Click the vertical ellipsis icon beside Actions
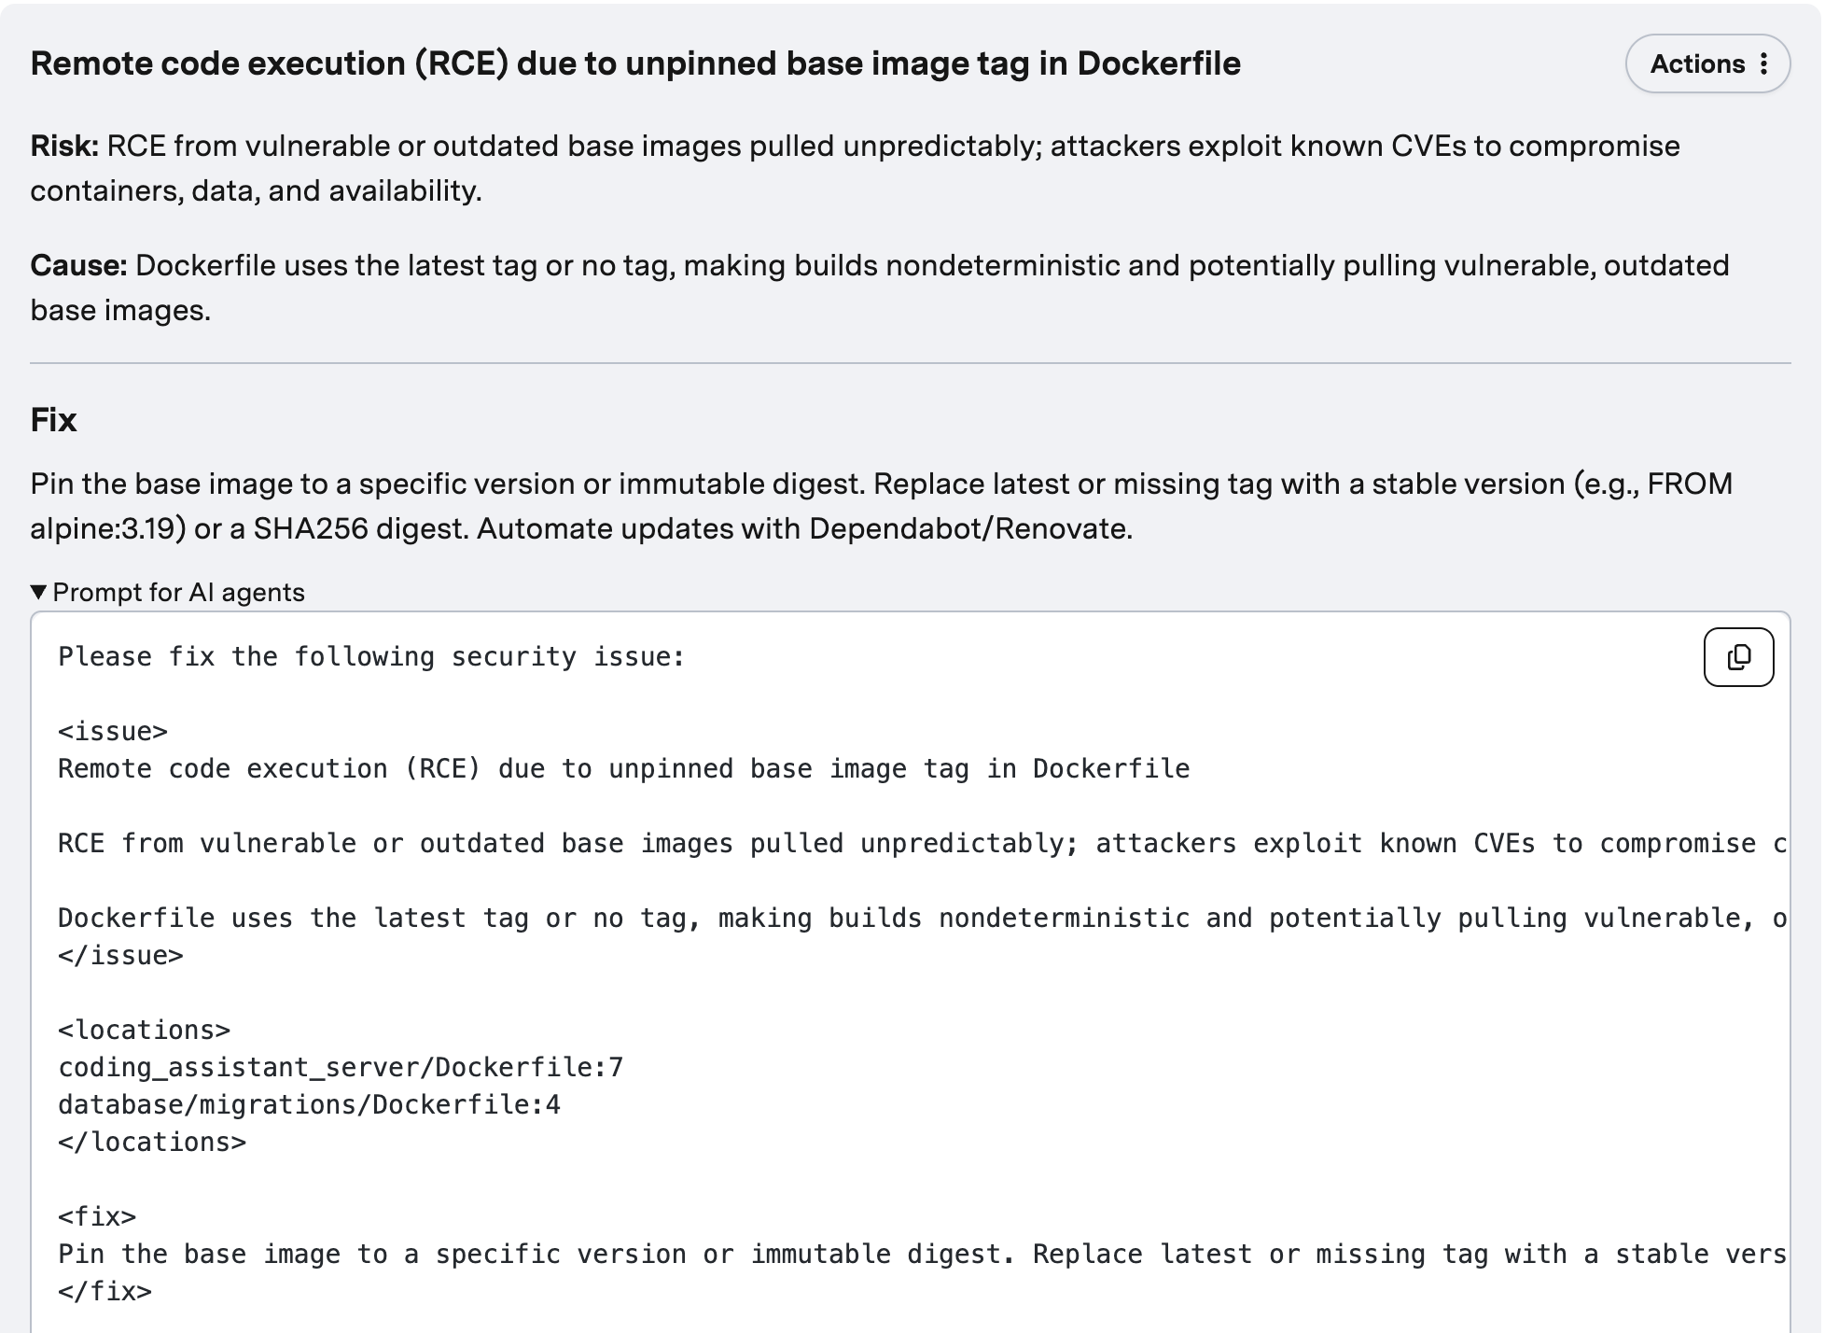1825x1333 pixels. tap(1763, 63)
